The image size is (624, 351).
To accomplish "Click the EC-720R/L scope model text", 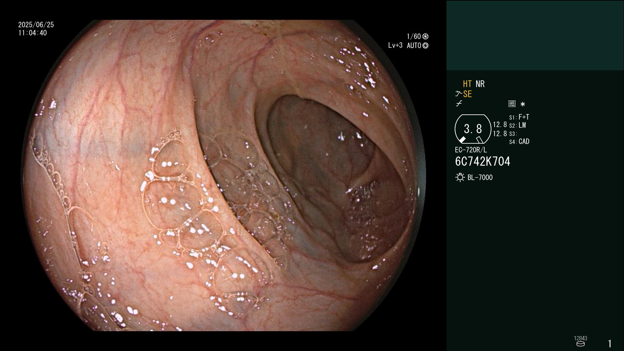I will 471,150.
